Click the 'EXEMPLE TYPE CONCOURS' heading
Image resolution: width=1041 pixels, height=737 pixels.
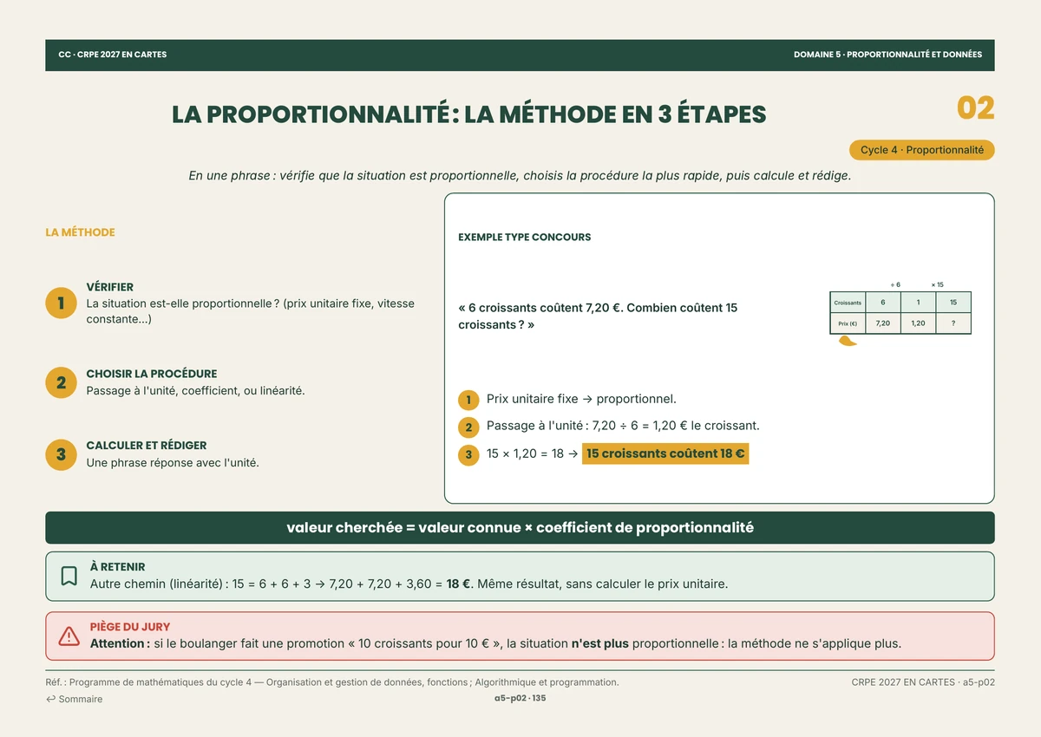[x=524, y=237]
